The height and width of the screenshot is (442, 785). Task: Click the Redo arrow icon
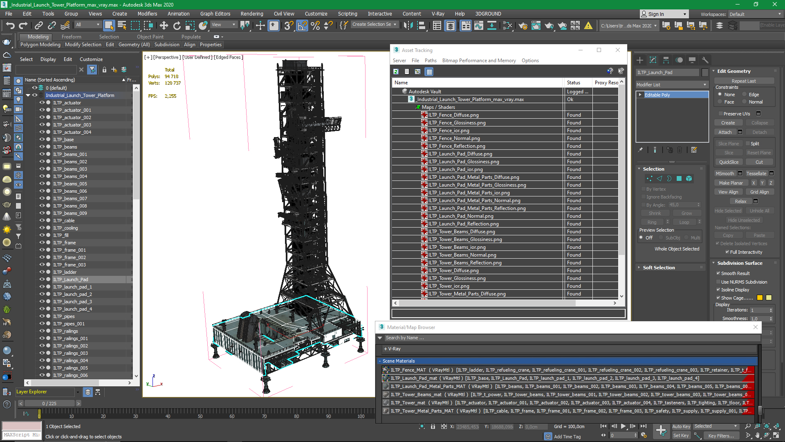[23, 26]
